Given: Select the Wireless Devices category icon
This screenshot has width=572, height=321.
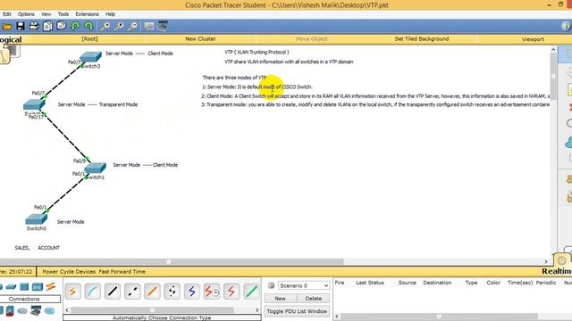Looking at the screenshot, I should tap(38, 287).
